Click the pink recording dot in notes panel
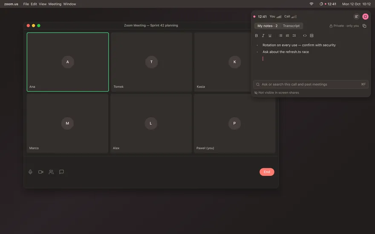Image resolution: width=375 pixels, height=234 pixels. 254,17
